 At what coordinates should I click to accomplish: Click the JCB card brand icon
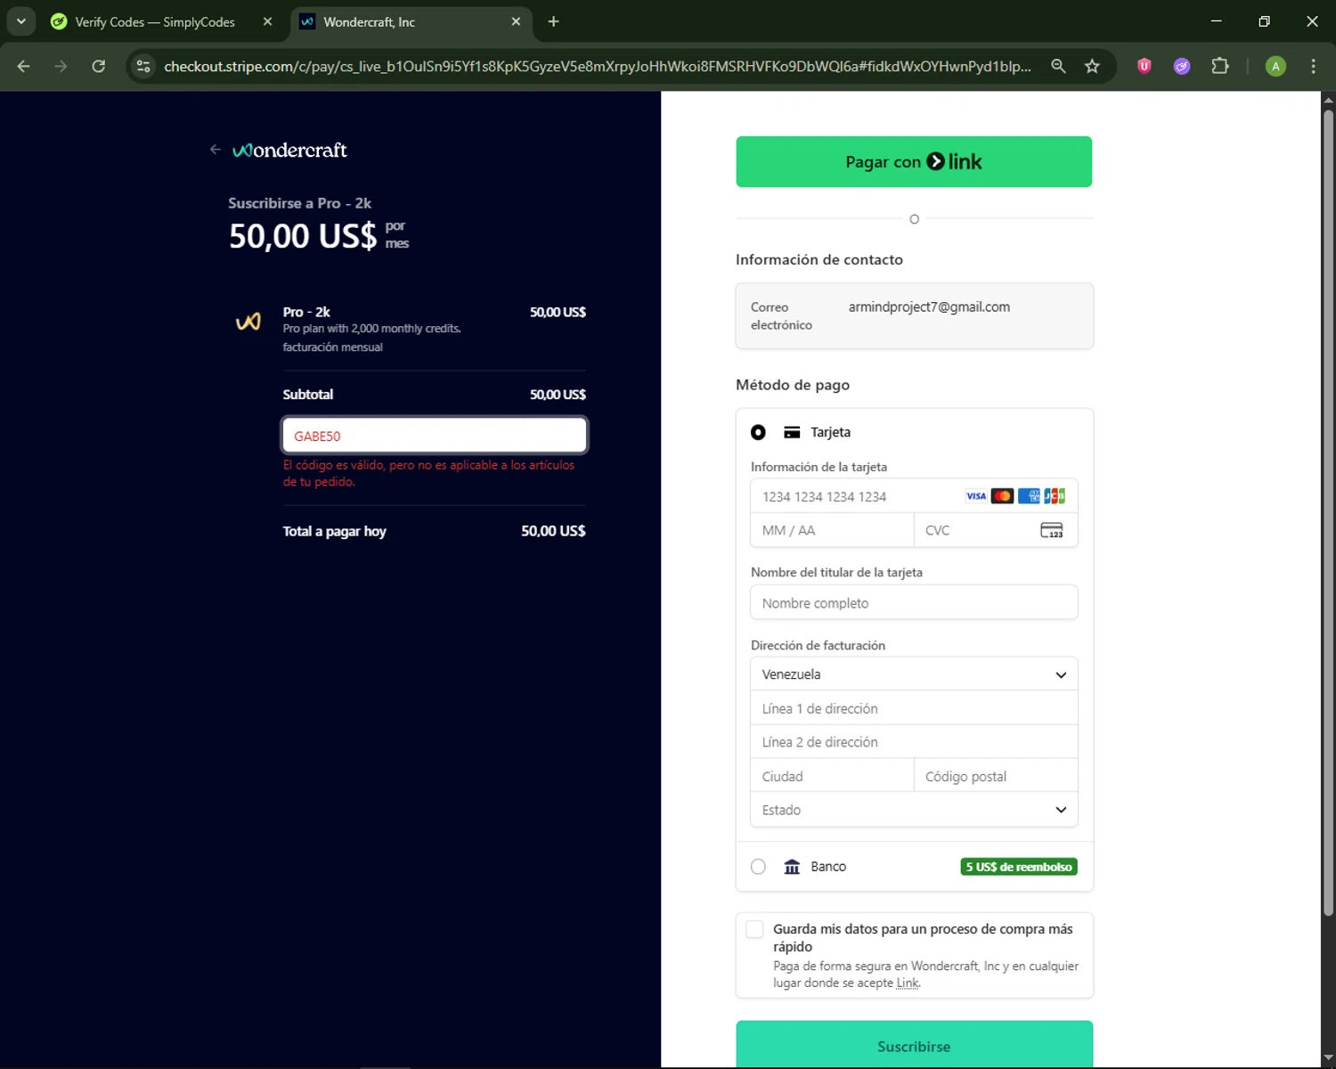click(1055, 496)
